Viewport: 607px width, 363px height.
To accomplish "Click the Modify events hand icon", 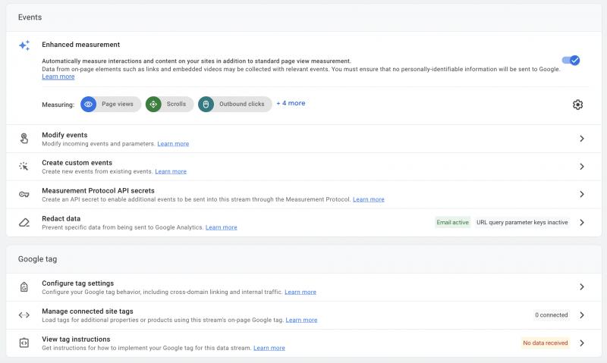I will click(24, 139).
